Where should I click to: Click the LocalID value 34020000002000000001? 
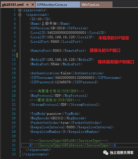pyautogui.click(x=67, y=33)
